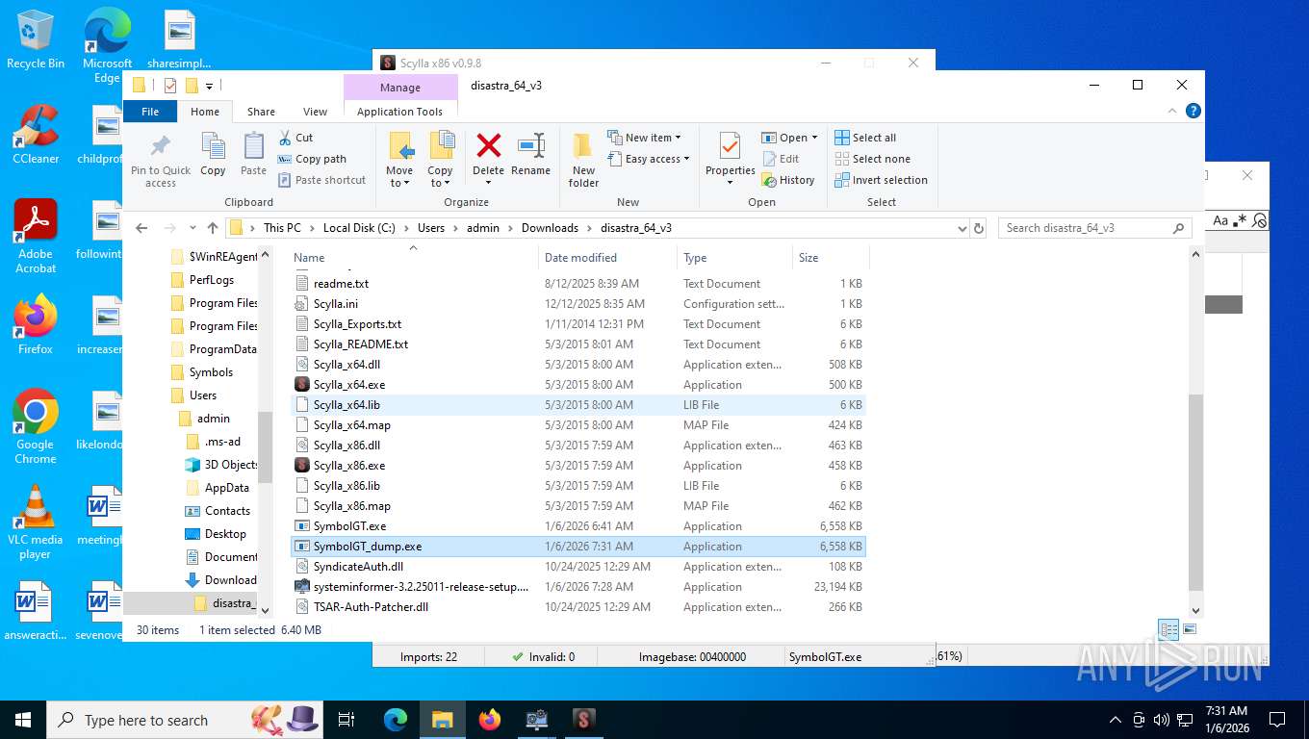Select SymbolGT.exe file

click(x=349, y=526)
